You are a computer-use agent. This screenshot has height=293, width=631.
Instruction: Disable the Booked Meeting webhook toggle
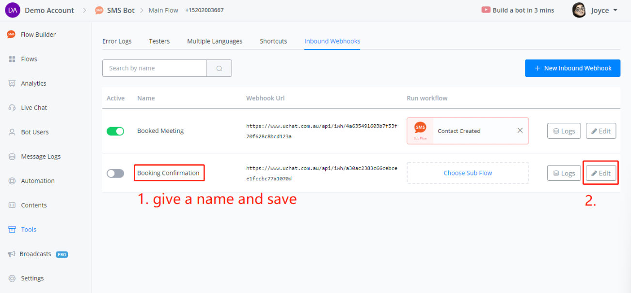(x=115, y=131)
